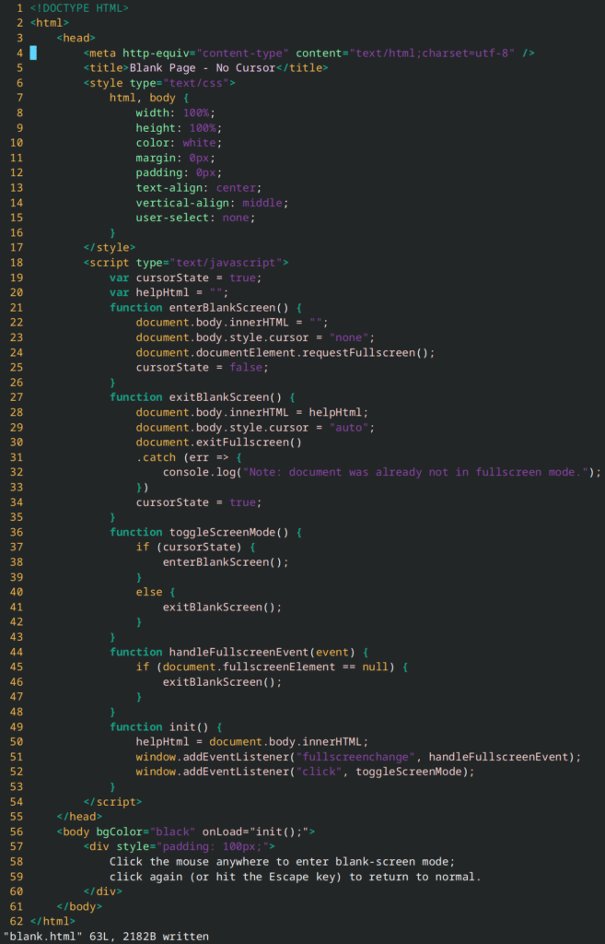Click the "auto" cursor value string

[x=348, y=428]
